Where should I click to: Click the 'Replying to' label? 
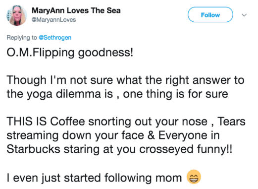point(22,38)
